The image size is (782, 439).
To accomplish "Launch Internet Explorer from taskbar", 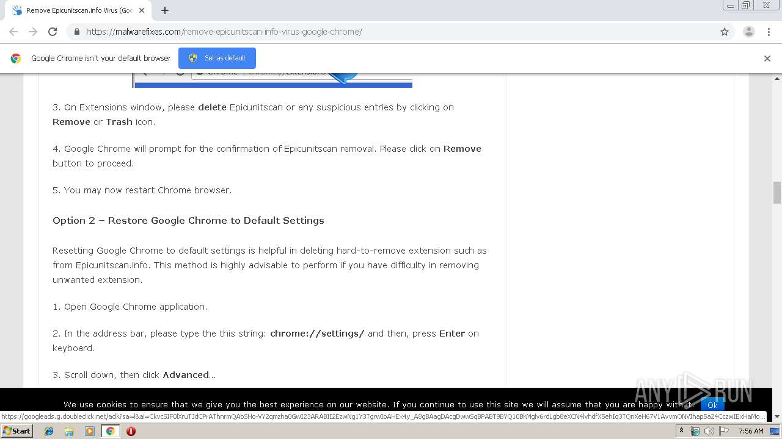I will (49, 431).
